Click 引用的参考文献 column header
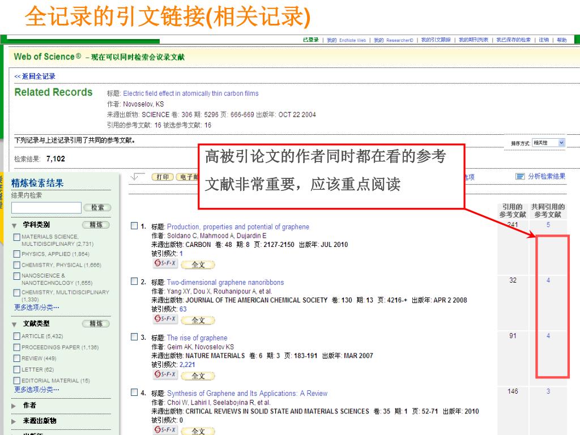Image resolution: width=580 pixels, height=435 pixels. point(512,211)
